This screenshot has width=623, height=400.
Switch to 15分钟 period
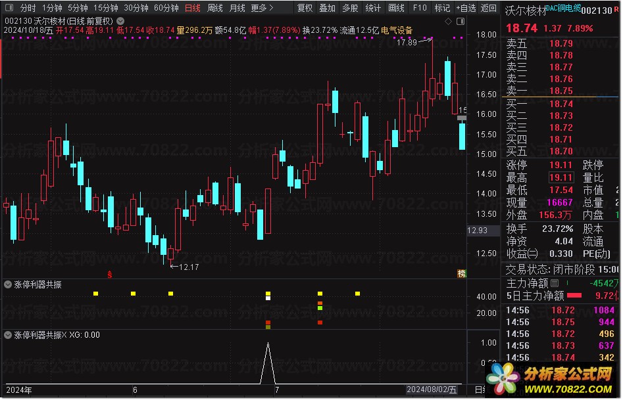(106, 7)
